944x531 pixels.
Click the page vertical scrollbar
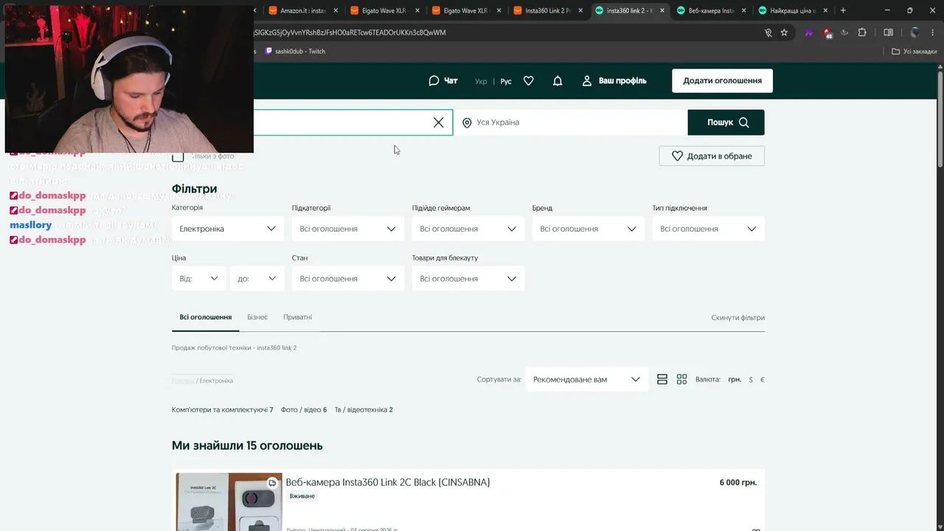click(x=940, y=118)
